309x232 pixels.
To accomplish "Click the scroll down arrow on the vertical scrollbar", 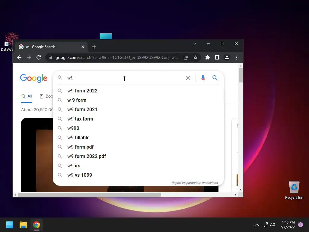I will [241, 189].
